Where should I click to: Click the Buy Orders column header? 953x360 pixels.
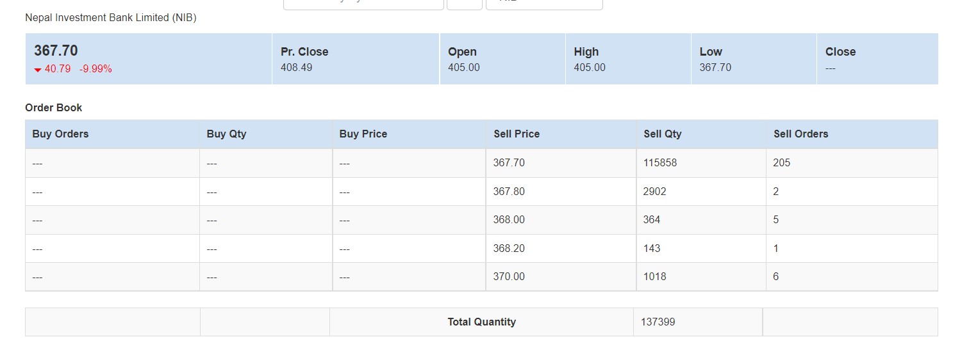[60, 134]
